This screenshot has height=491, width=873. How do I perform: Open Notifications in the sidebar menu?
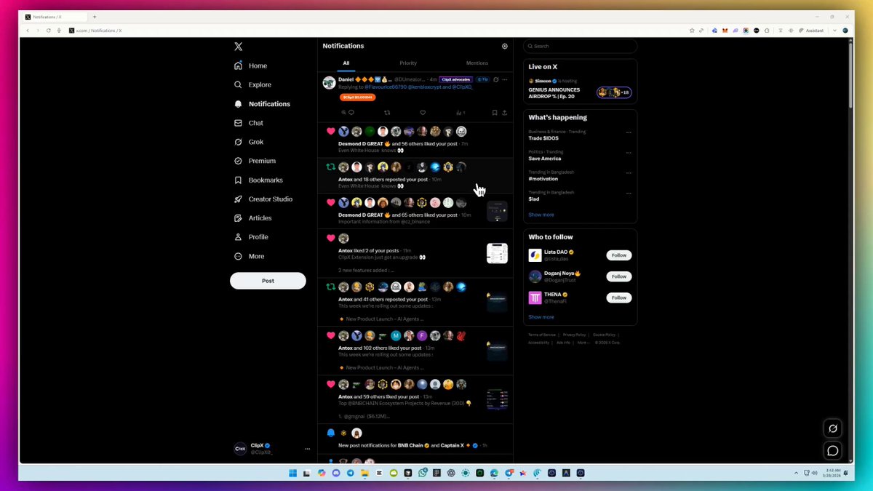pyautogui.click(x=262, y=104)
